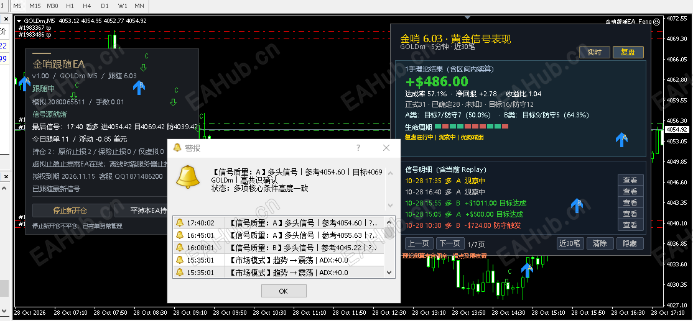Viewport: 693px width, 321px height.
Task: Click alert list scroll-down arrow
Action: tap(389, 273)
